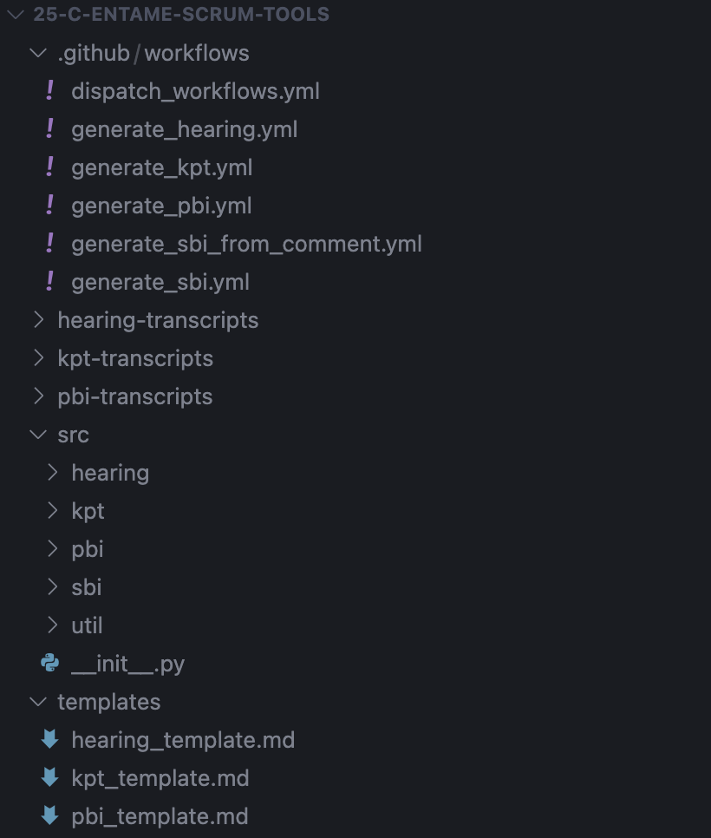The height and width of the screenshot is (838, 711).
Task: Collapse the src folder
Action: tap(37, 435)
